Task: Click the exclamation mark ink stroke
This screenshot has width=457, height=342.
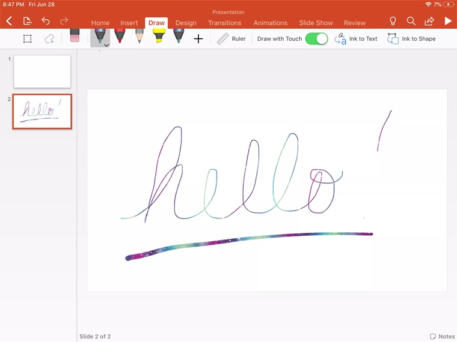Action: tap(384, 131)
